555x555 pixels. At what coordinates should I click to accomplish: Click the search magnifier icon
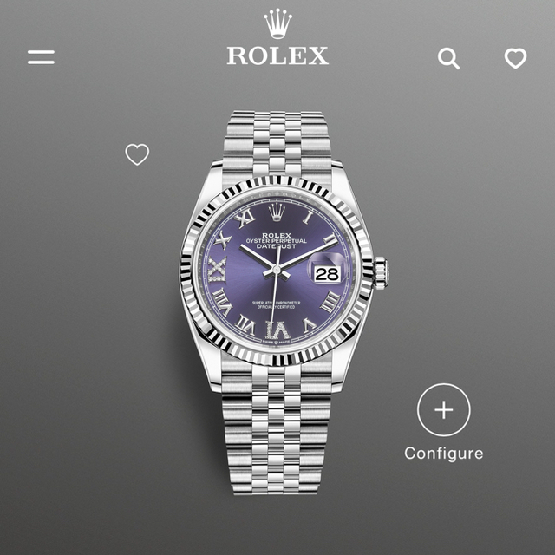pyautogui.click(x=448, y=58)
